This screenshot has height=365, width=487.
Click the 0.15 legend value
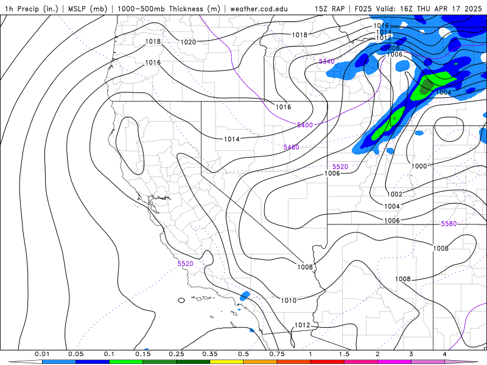pyautogui.click(x=143, y=354)
